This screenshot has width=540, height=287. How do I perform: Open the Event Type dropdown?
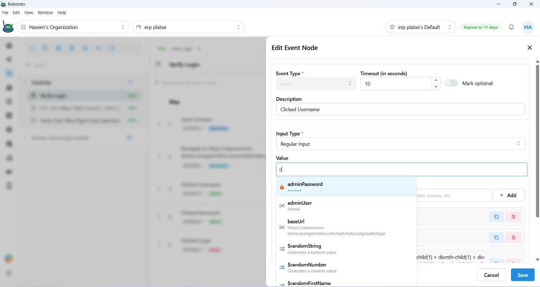316,84
